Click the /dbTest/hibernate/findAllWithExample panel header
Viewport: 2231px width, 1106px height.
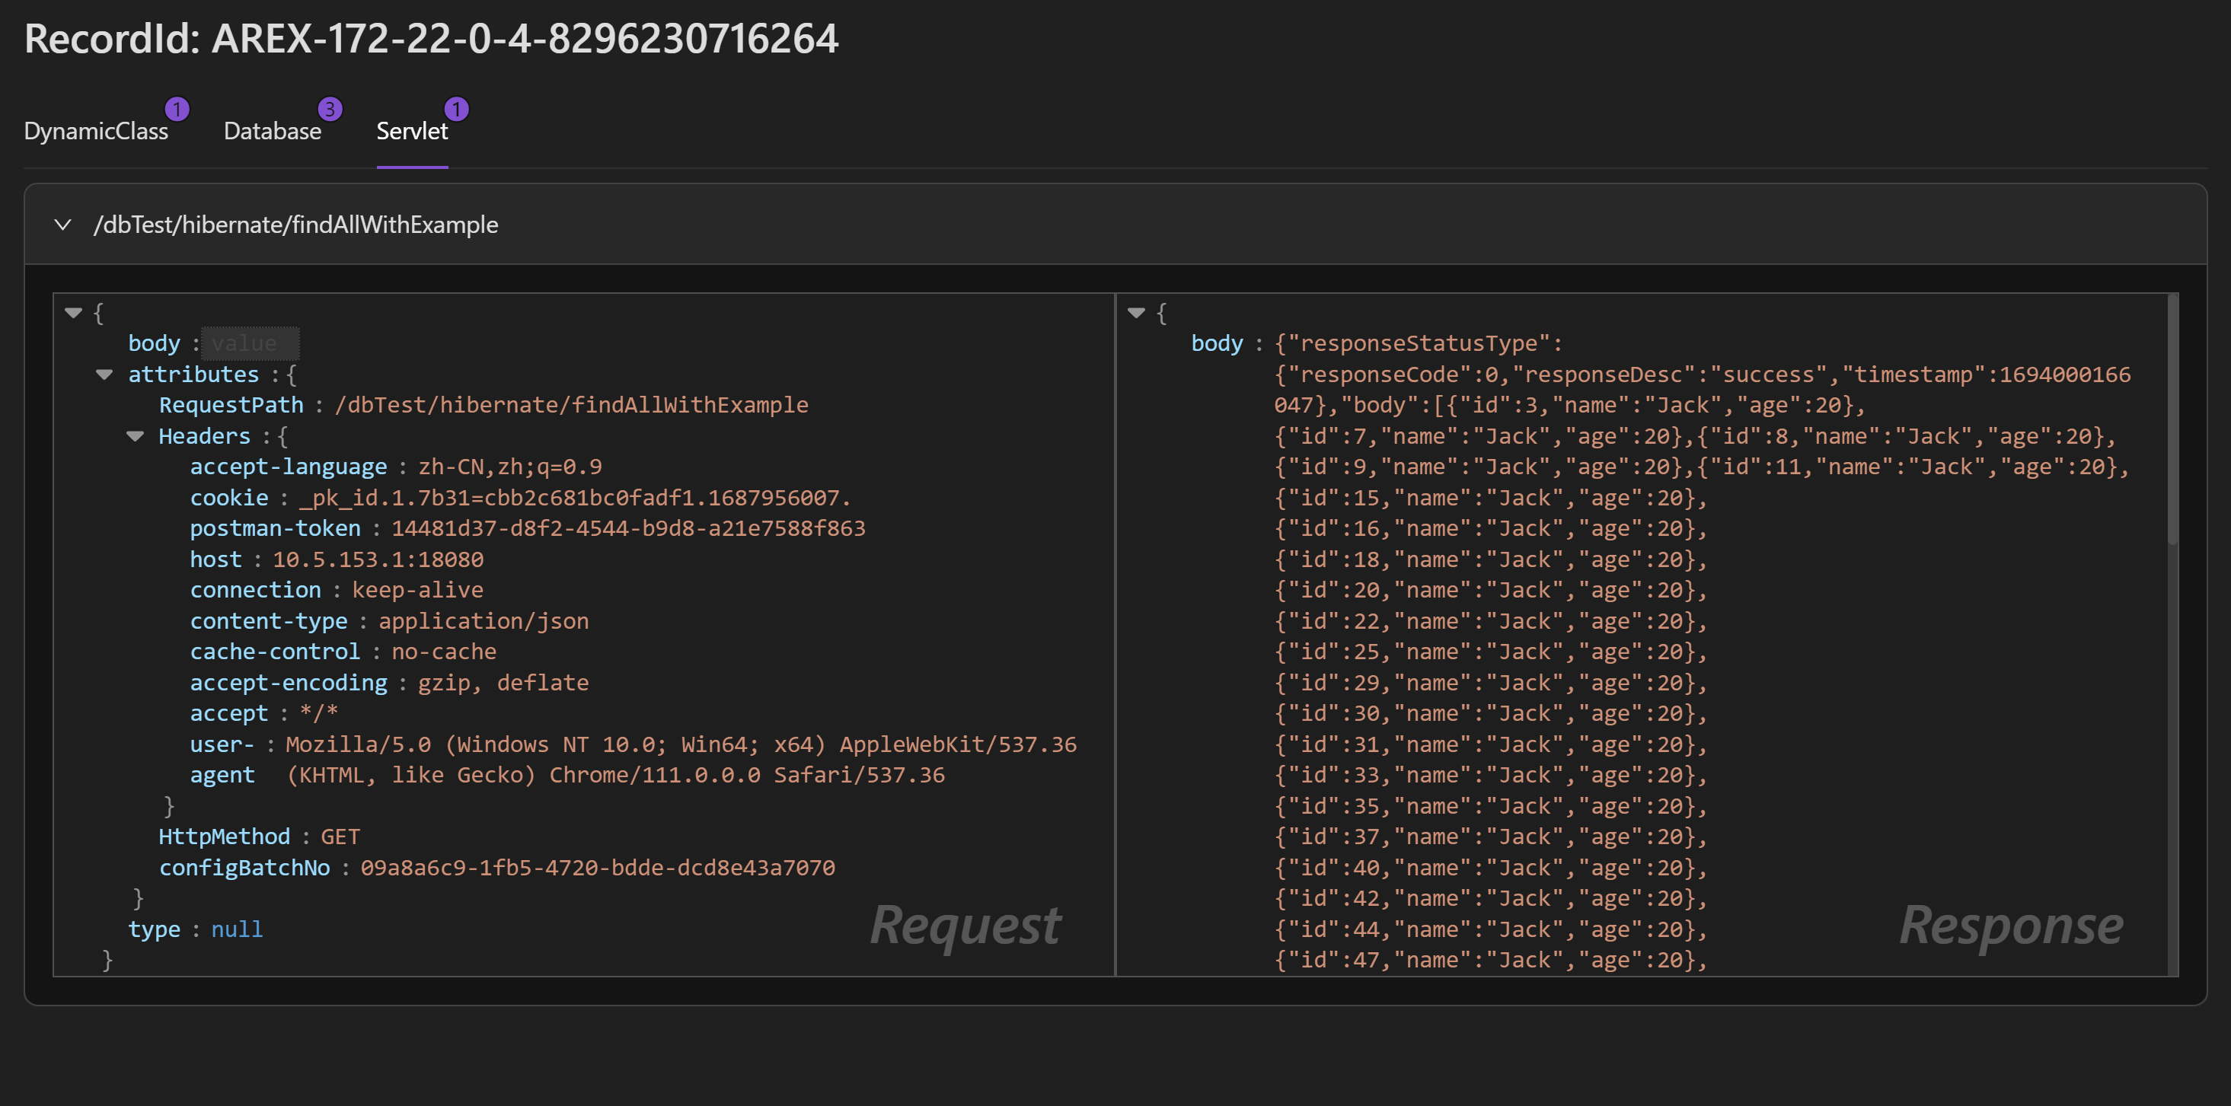(1115, 225)
